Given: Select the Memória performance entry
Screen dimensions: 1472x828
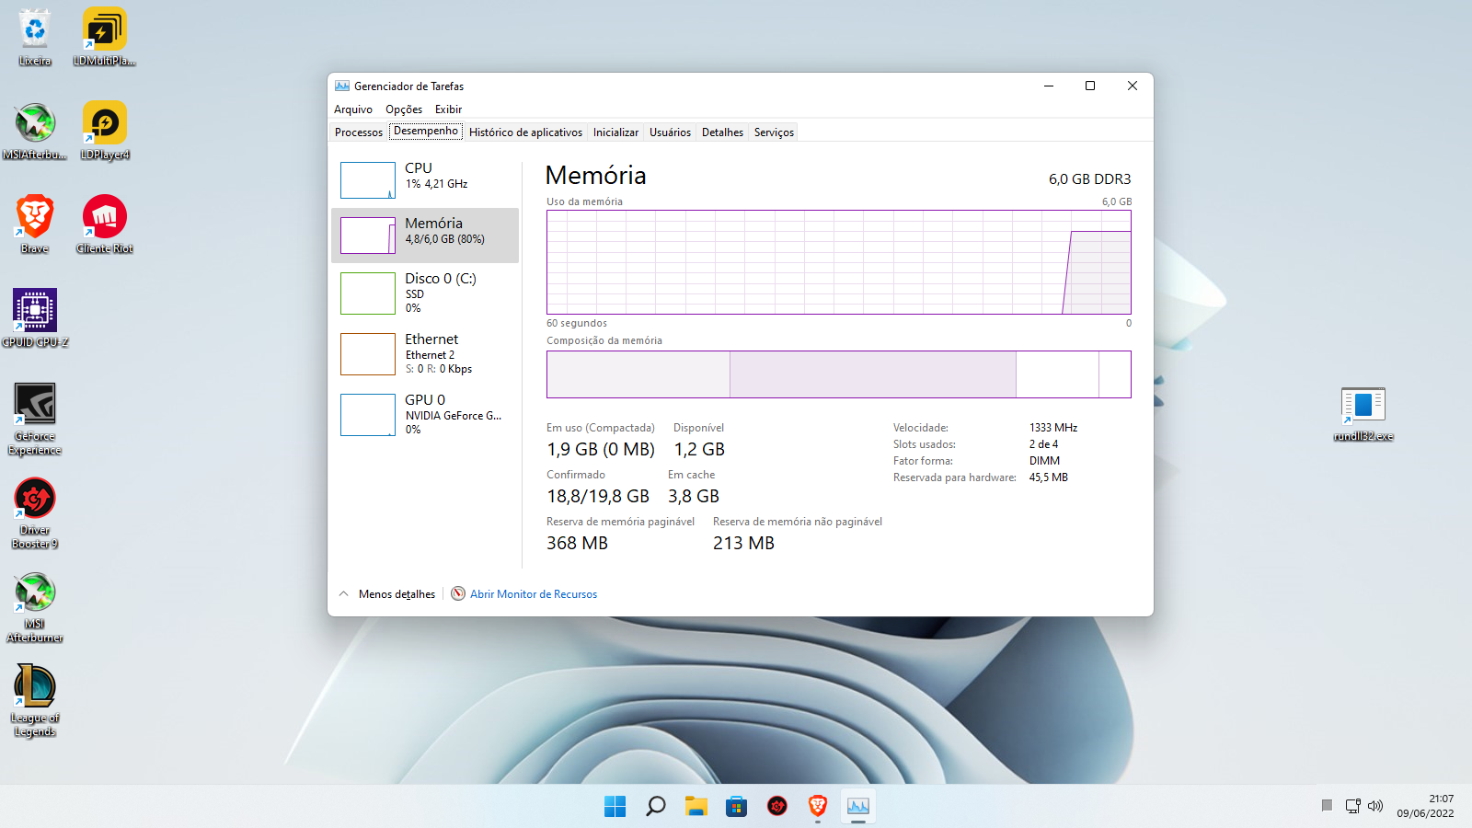Looking at the screenshot, I should [425, 235].
